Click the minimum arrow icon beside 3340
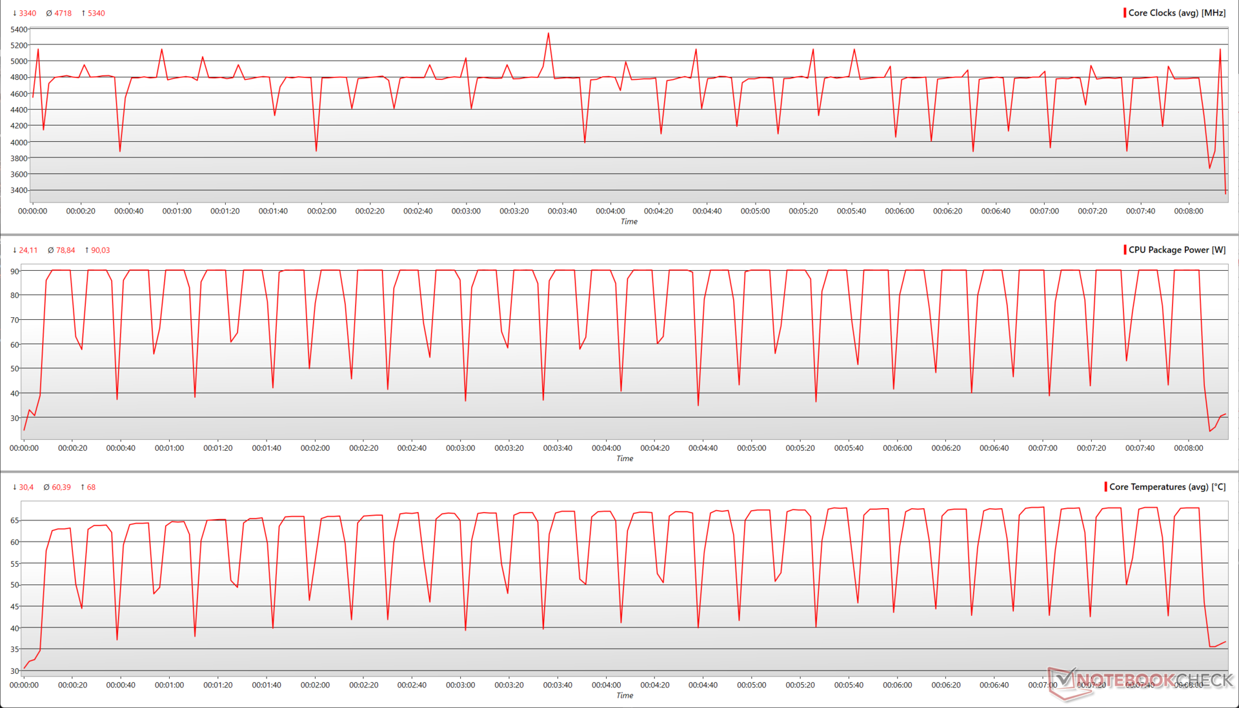This screenshot has width=1239, height=708. [15, 13]
